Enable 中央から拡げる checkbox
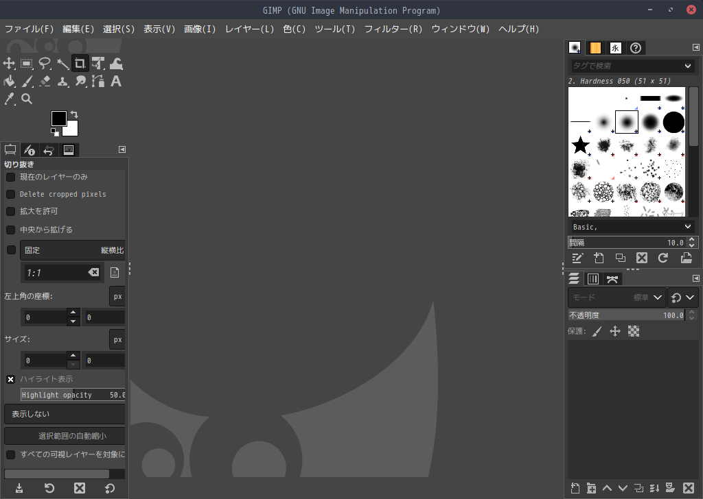The height and width of the screenshot is (499, 703). coord(11,230)
